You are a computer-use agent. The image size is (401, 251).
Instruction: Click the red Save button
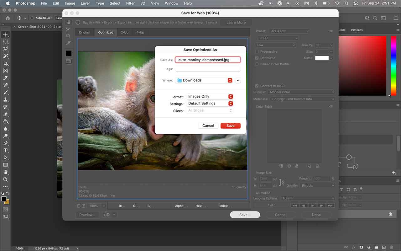[x=230, y=125]
